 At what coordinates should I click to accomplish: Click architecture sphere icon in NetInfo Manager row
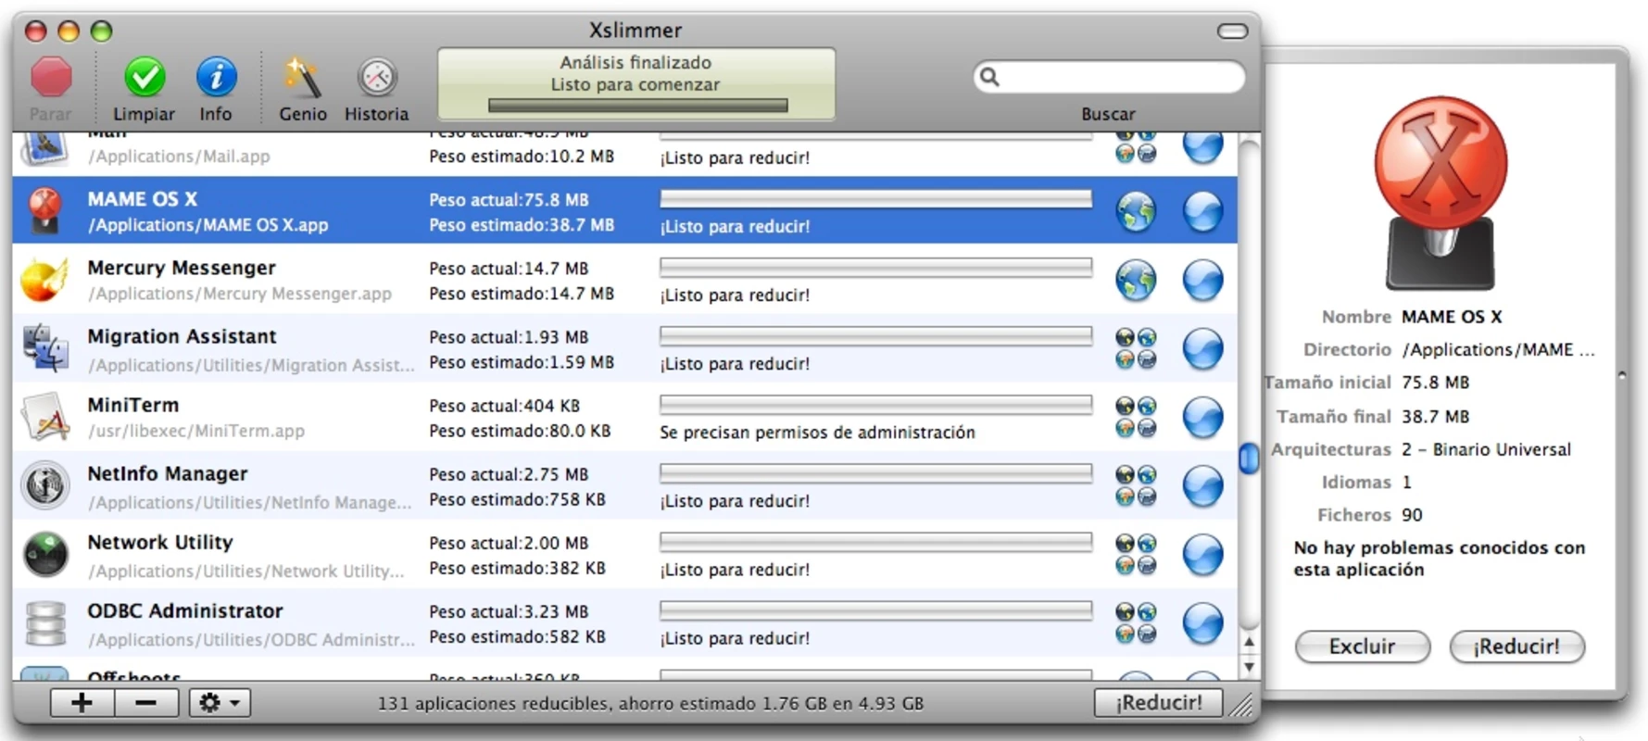[1203, 485]
